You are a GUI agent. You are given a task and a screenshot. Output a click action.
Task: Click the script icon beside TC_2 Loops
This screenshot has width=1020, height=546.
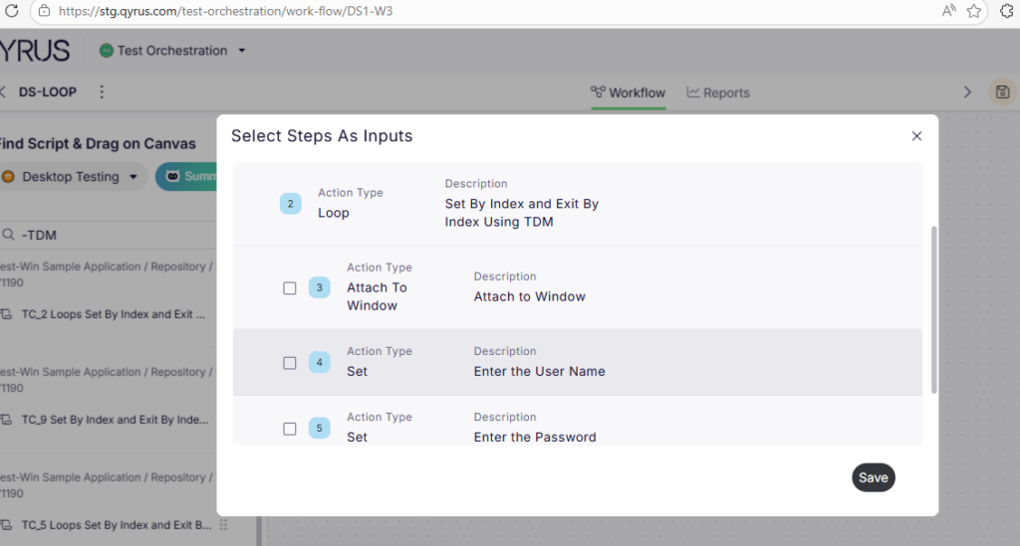[7, 314]
